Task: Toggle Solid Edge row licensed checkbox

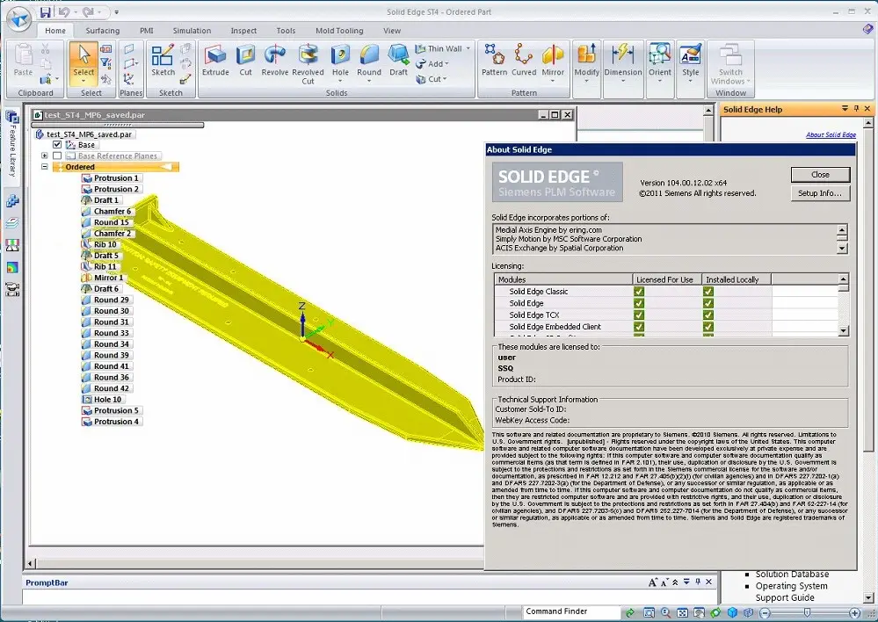Action: 639,303
